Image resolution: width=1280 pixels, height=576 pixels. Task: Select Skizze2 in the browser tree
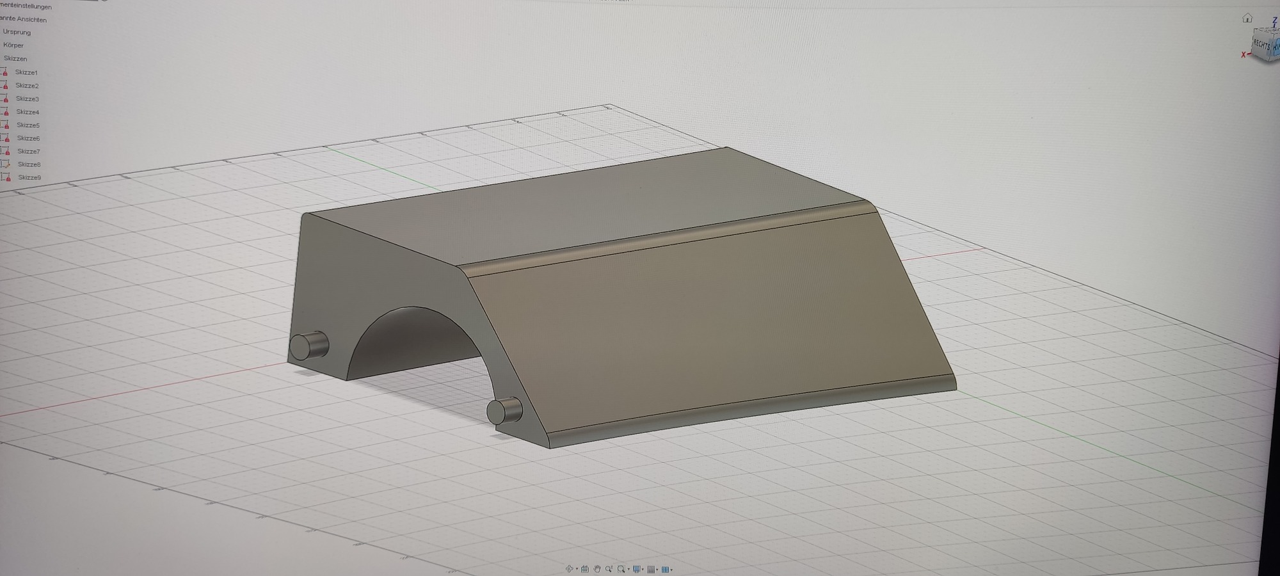click(27, 86)
